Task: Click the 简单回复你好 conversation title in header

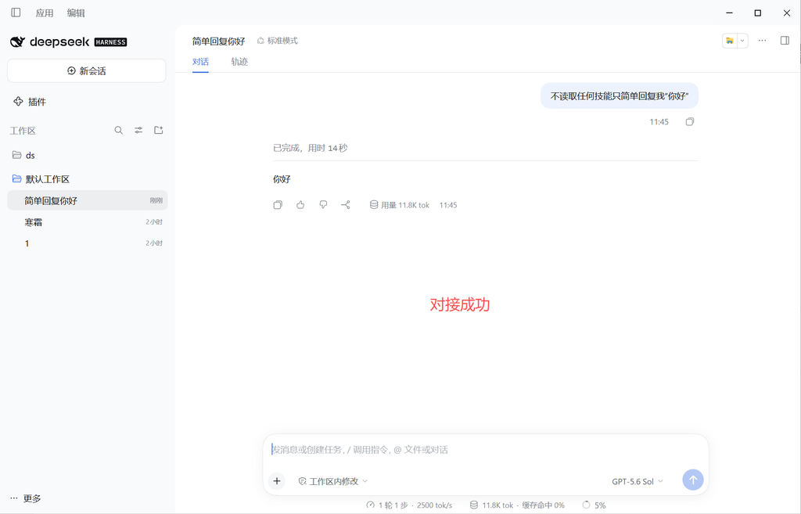Action: click(x=219, y=41)
